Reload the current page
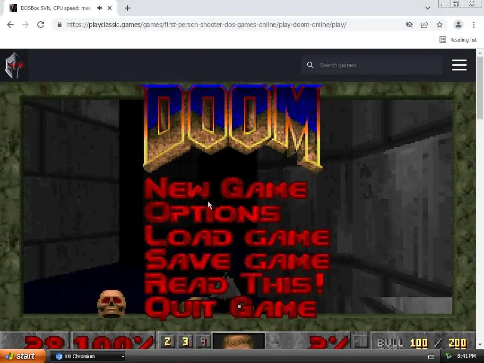The image size is (484, 363). [41, 25]
